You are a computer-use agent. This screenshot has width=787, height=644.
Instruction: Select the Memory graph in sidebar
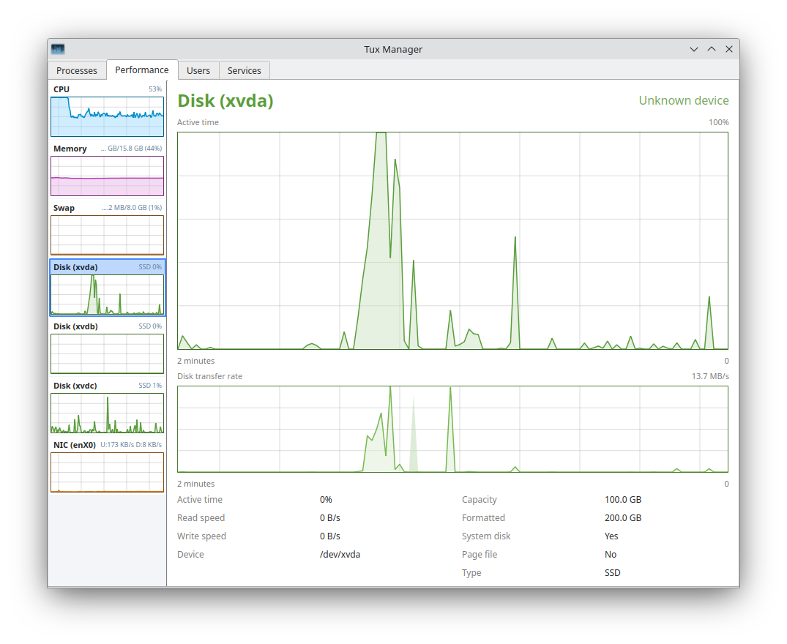(108, 176)
